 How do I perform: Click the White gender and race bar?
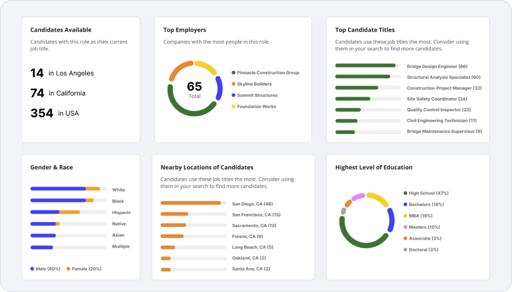(65, 189)
